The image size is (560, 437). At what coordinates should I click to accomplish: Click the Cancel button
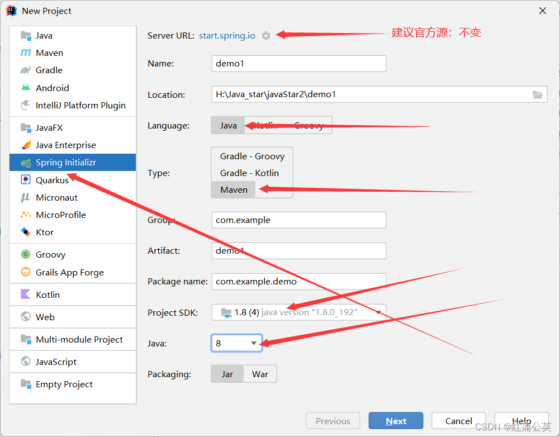pyautogui.click(x=459, y=421)
